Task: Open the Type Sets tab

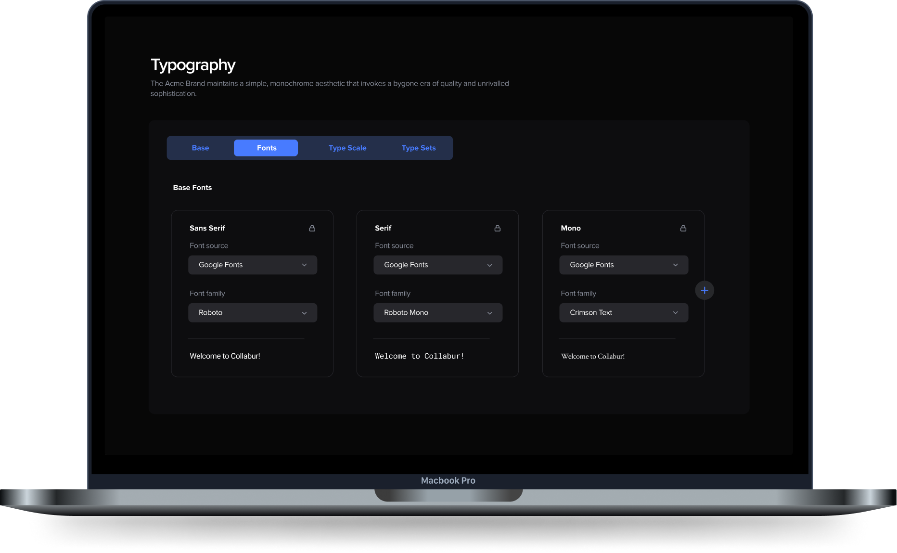Action: click(x=418, y=148)
